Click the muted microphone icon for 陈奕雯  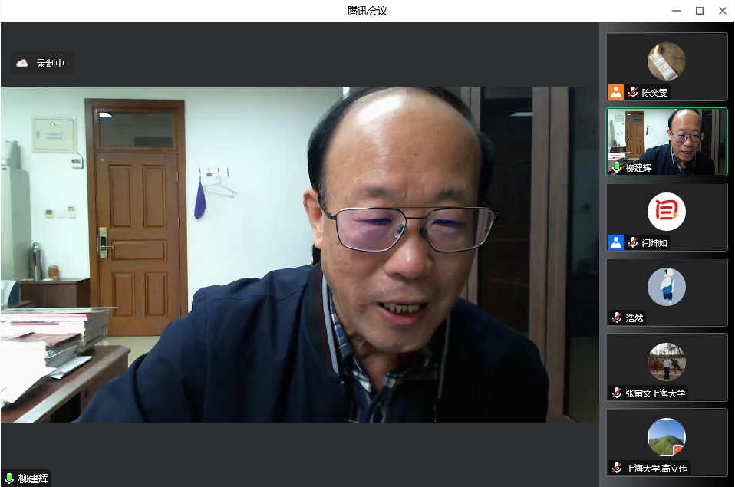pyautogui.click(x=633, y=92)
